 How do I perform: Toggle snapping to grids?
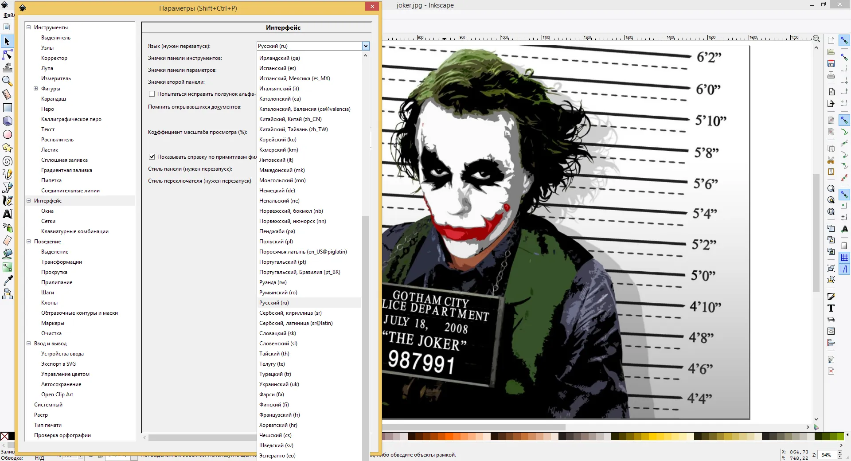[x=844, y=258]
